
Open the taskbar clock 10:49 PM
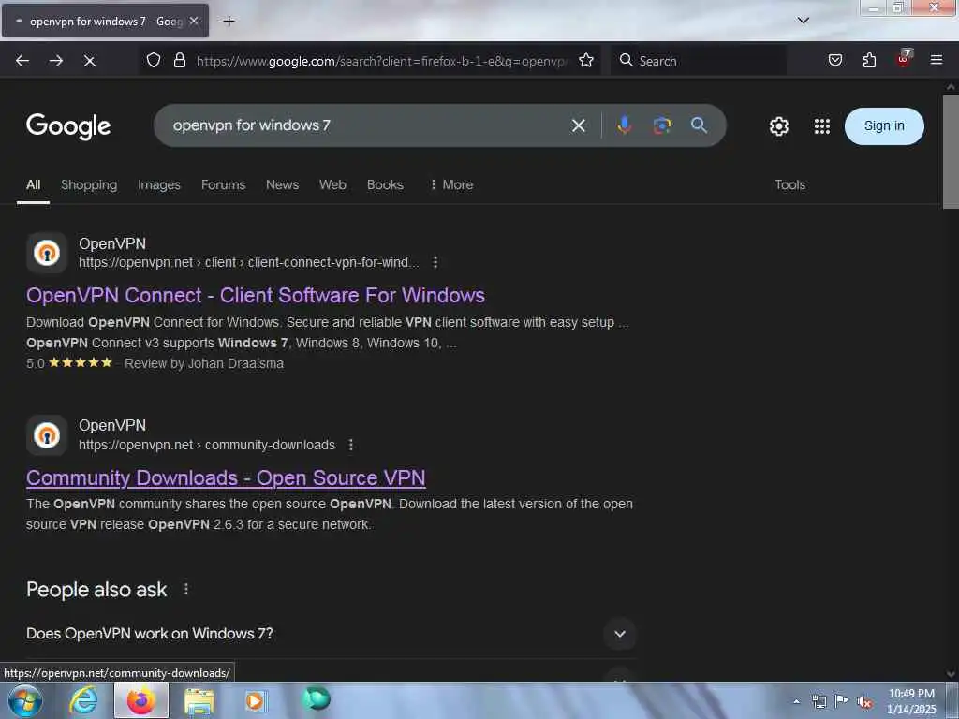(x=911, y=701)
